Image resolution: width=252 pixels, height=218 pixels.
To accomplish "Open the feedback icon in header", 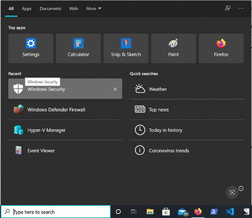I will pyautogui.click(x=228, y=9).
